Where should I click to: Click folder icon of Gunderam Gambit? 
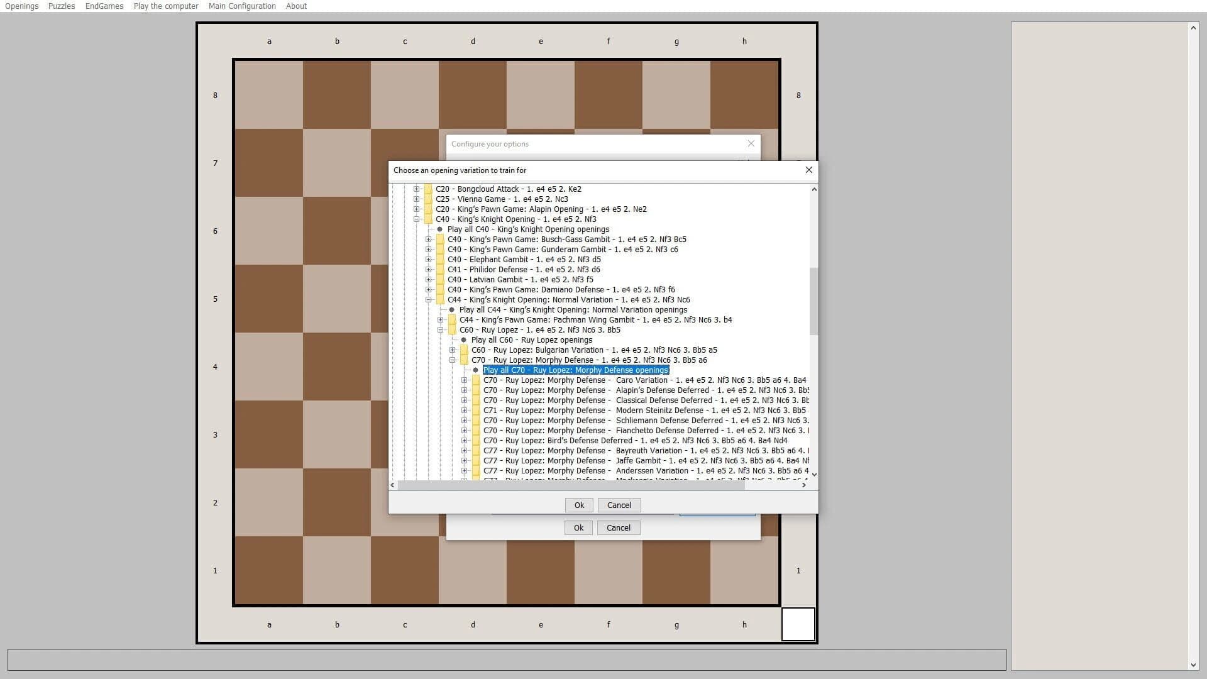(440, 249)
